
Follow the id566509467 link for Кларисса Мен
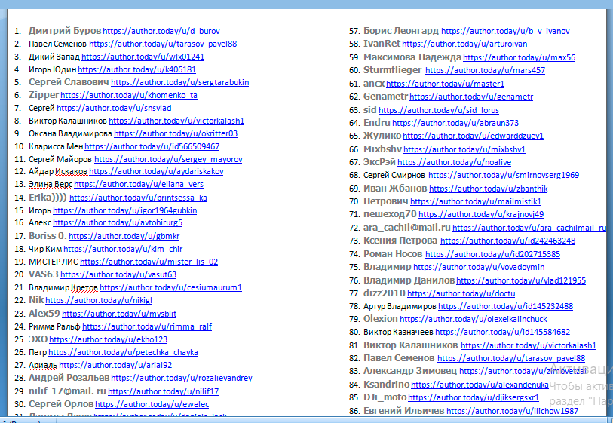[x=152, y=146]
